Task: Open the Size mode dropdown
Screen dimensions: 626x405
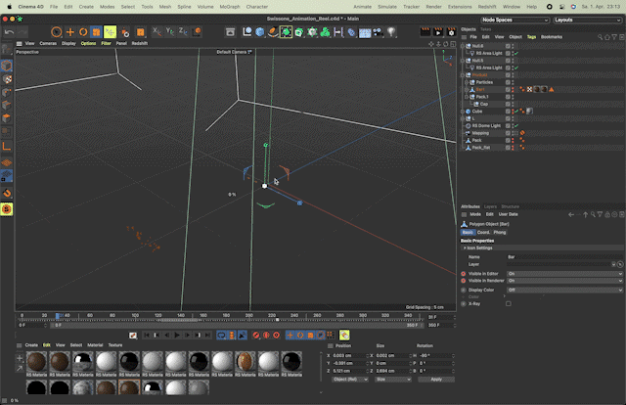Action: click(393, 380)
